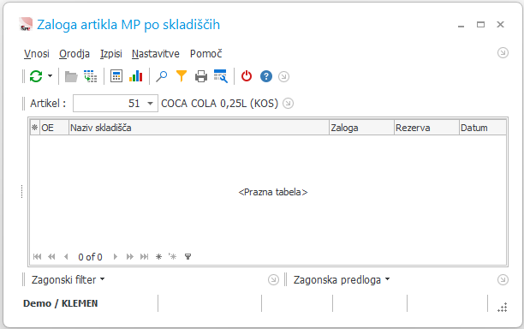The height and width of the screenshot is (329, 524).
Task: Open the blue help question icon
Action: click(266, 76)
